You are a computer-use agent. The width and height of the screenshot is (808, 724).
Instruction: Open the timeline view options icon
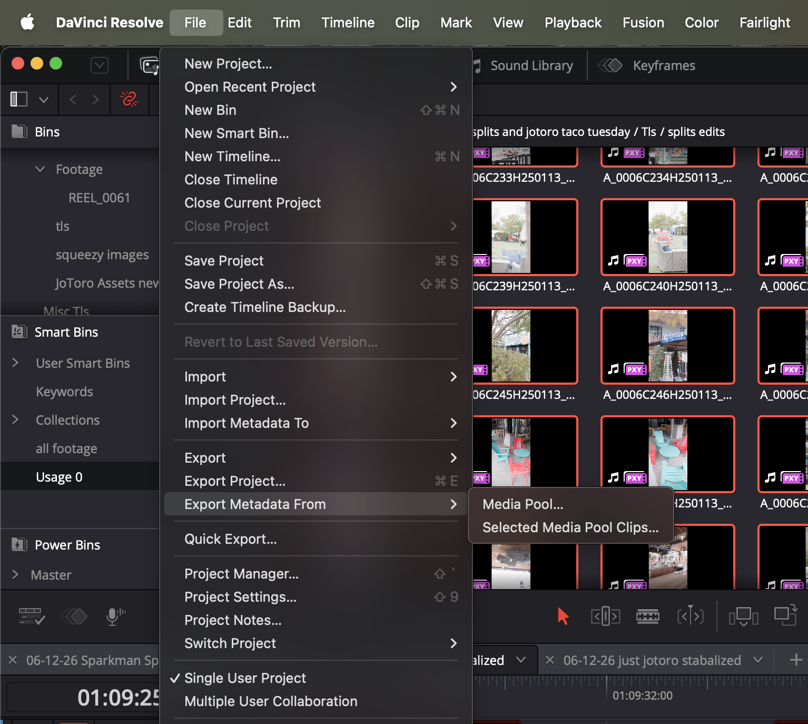point(32,616)
